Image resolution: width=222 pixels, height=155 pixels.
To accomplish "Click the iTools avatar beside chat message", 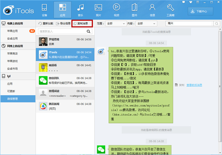I will (x=101, y=51).
